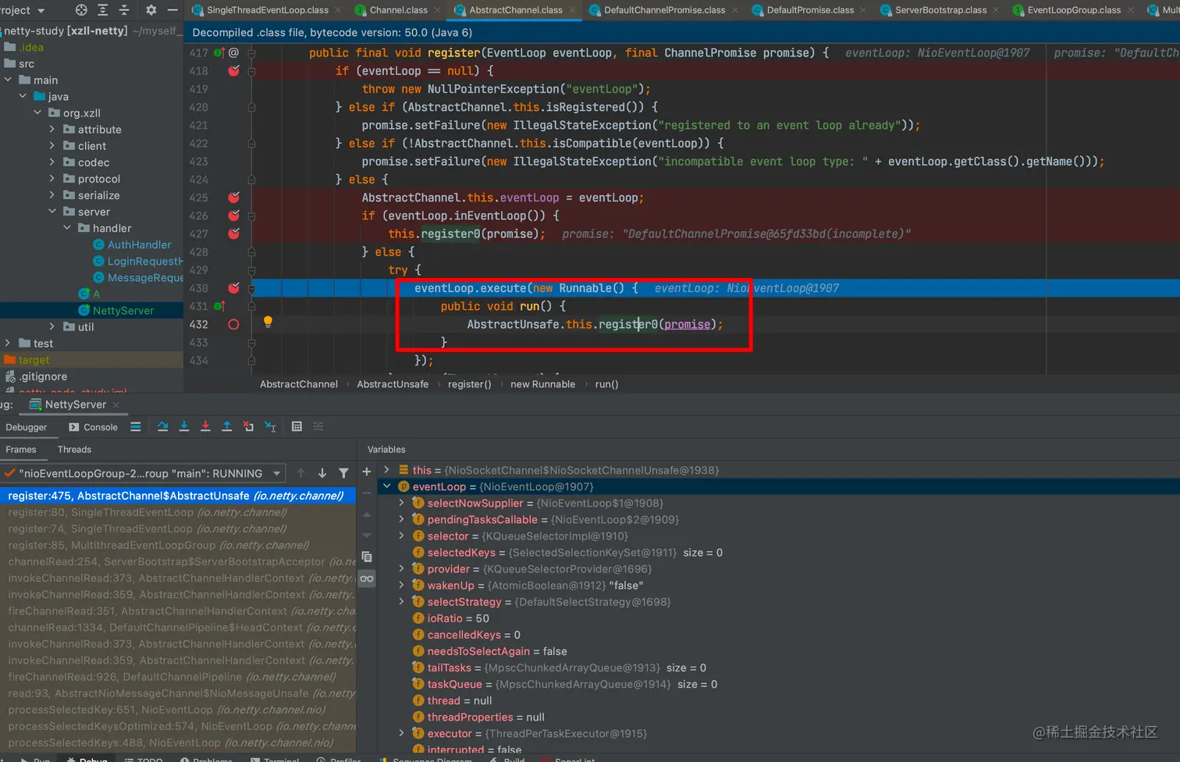Expand the selectNowSupplier field
Screen dimensions: 1180x762
pos(401,503)
